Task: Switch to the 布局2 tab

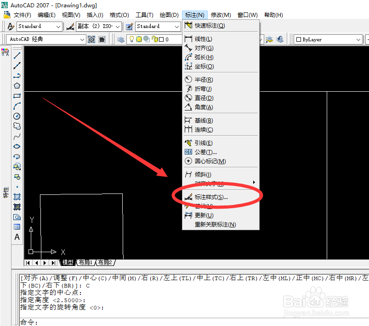Action: click(x=105, y=263)
